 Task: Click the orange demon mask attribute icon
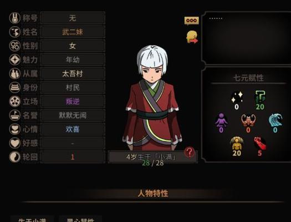248,120
